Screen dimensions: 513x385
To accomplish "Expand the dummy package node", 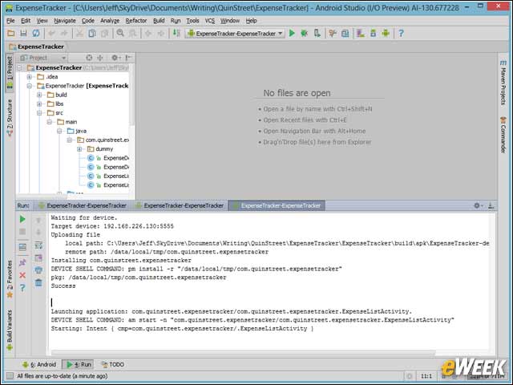I will coord(79,149).
